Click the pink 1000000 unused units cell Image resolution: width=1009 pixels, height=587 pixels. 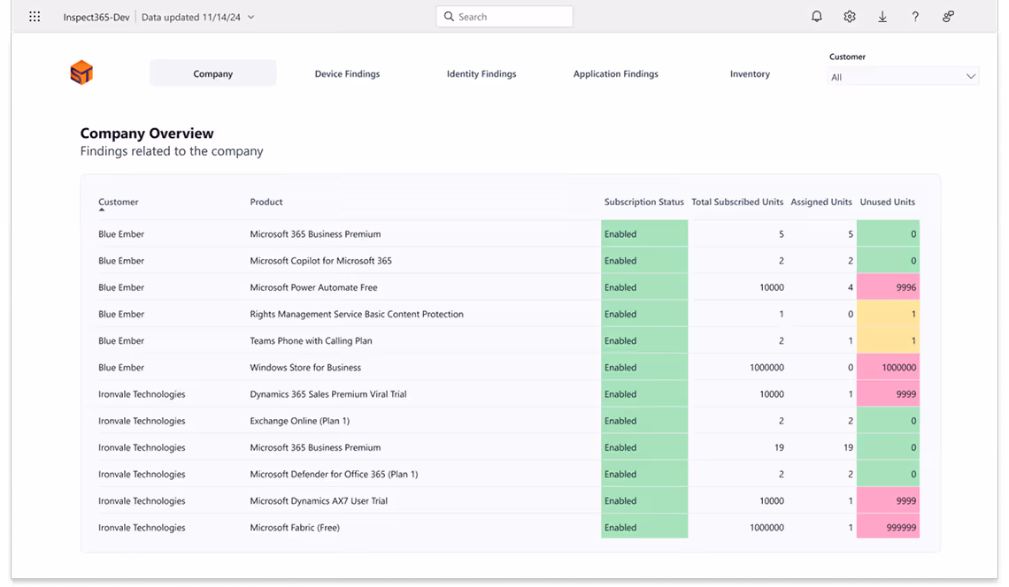[888, 367]
